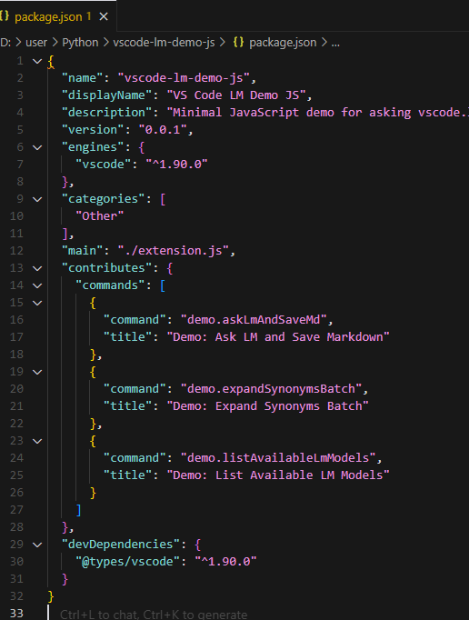Screen dimensions: 469x620
Task: Open vscode-lm-demo-js breadcrumb folder
Action: (x=164, y=43)
